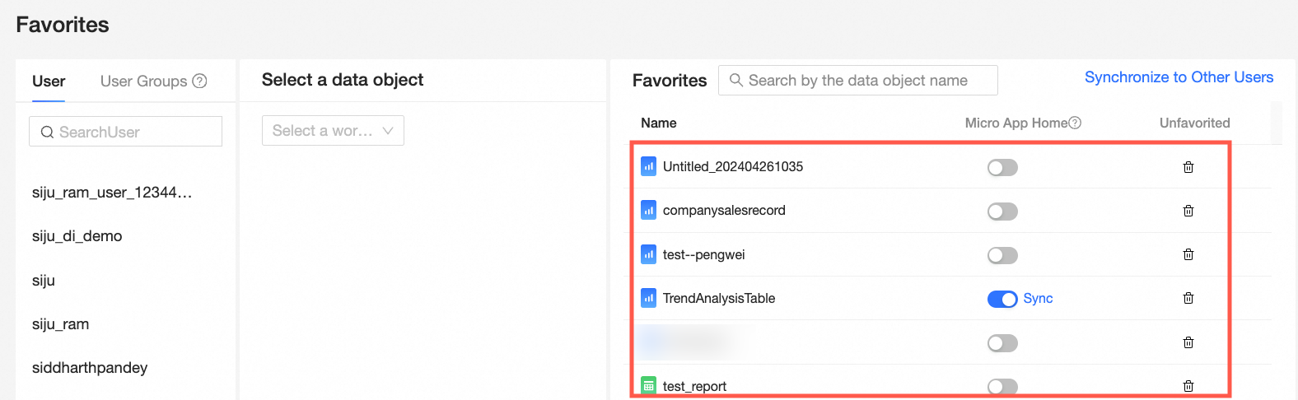The image size is (1298, 400).
Task: Click help icon next to User Groups
Action: [199, 81]
